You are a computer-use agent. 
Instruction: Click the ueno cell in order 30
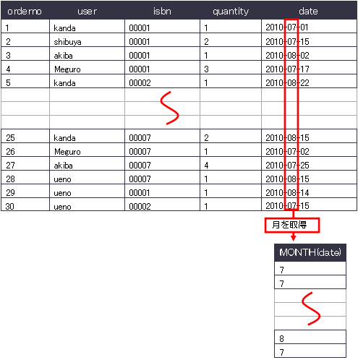click(x=87, y=205)
